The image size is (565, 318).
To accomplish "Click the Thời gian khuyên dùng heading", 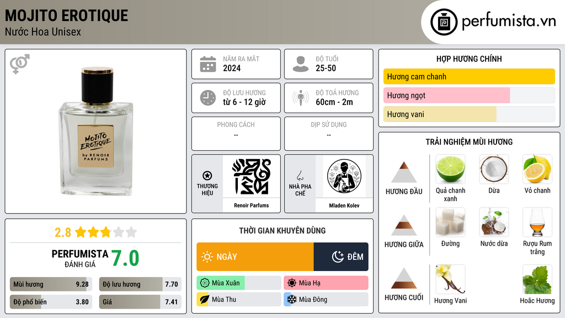I will (x=282, y=231).
